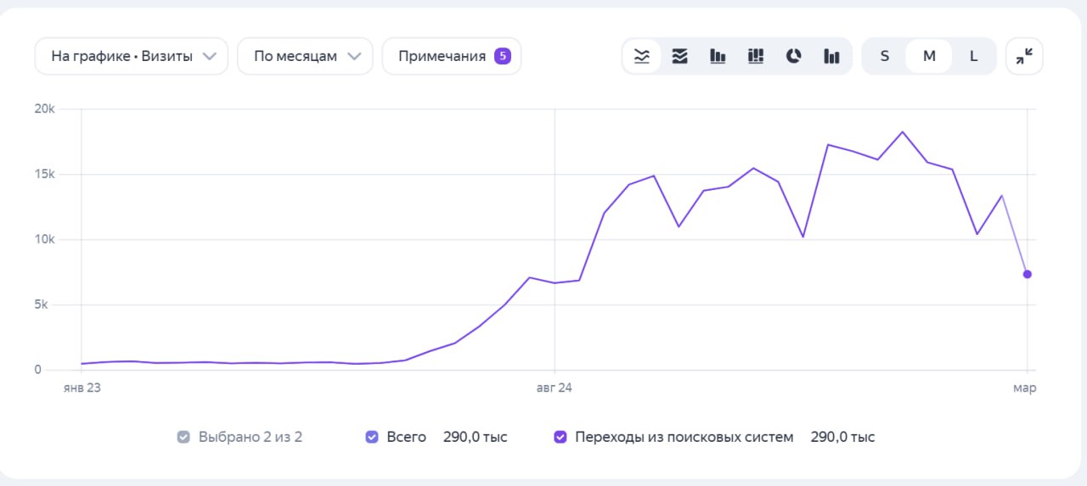This screenshot has width=1087, height=486.
Task: Switch to the line chart view
Action: pos(642,57)
